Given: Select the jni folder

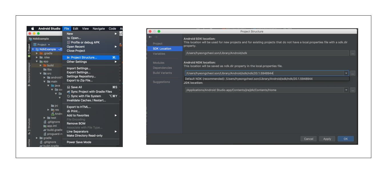Looking at the screenshot, I should tap(54, 106).
